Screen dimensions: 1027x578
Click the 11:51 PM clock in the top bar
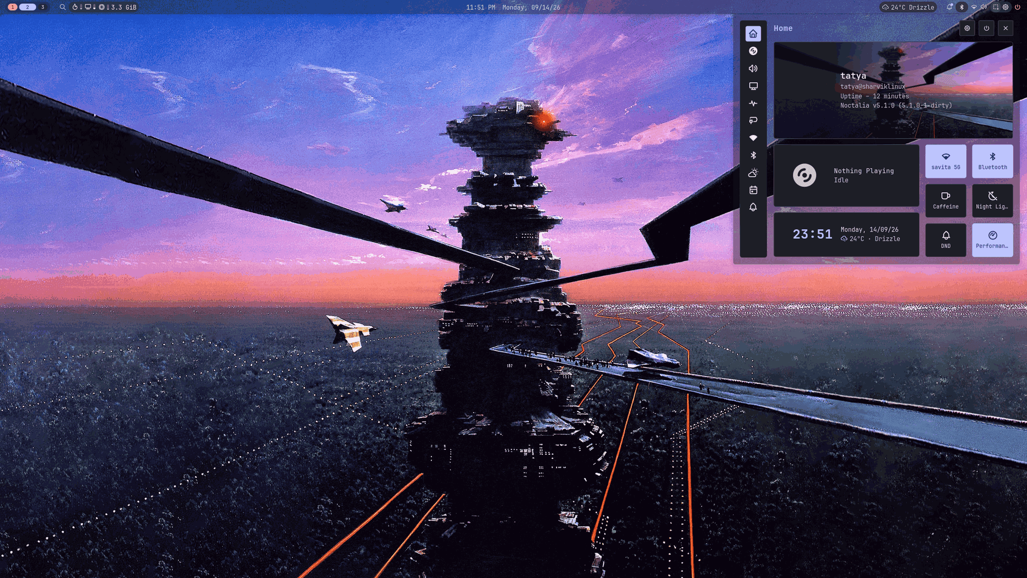[x=481, y=7]
